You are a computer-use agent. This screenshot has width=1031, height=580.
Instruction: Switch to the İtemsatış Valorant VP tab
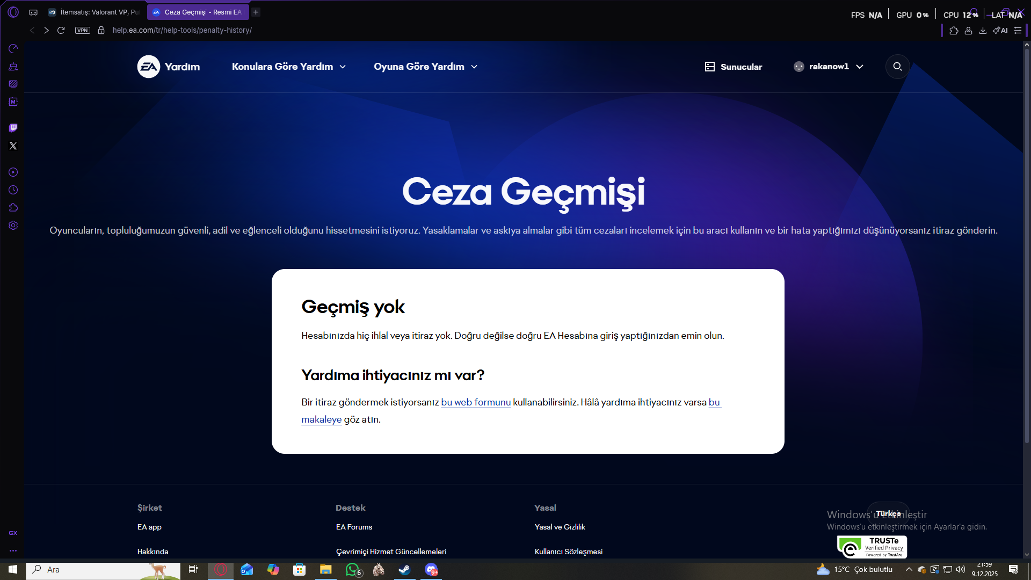pos(94,12)
